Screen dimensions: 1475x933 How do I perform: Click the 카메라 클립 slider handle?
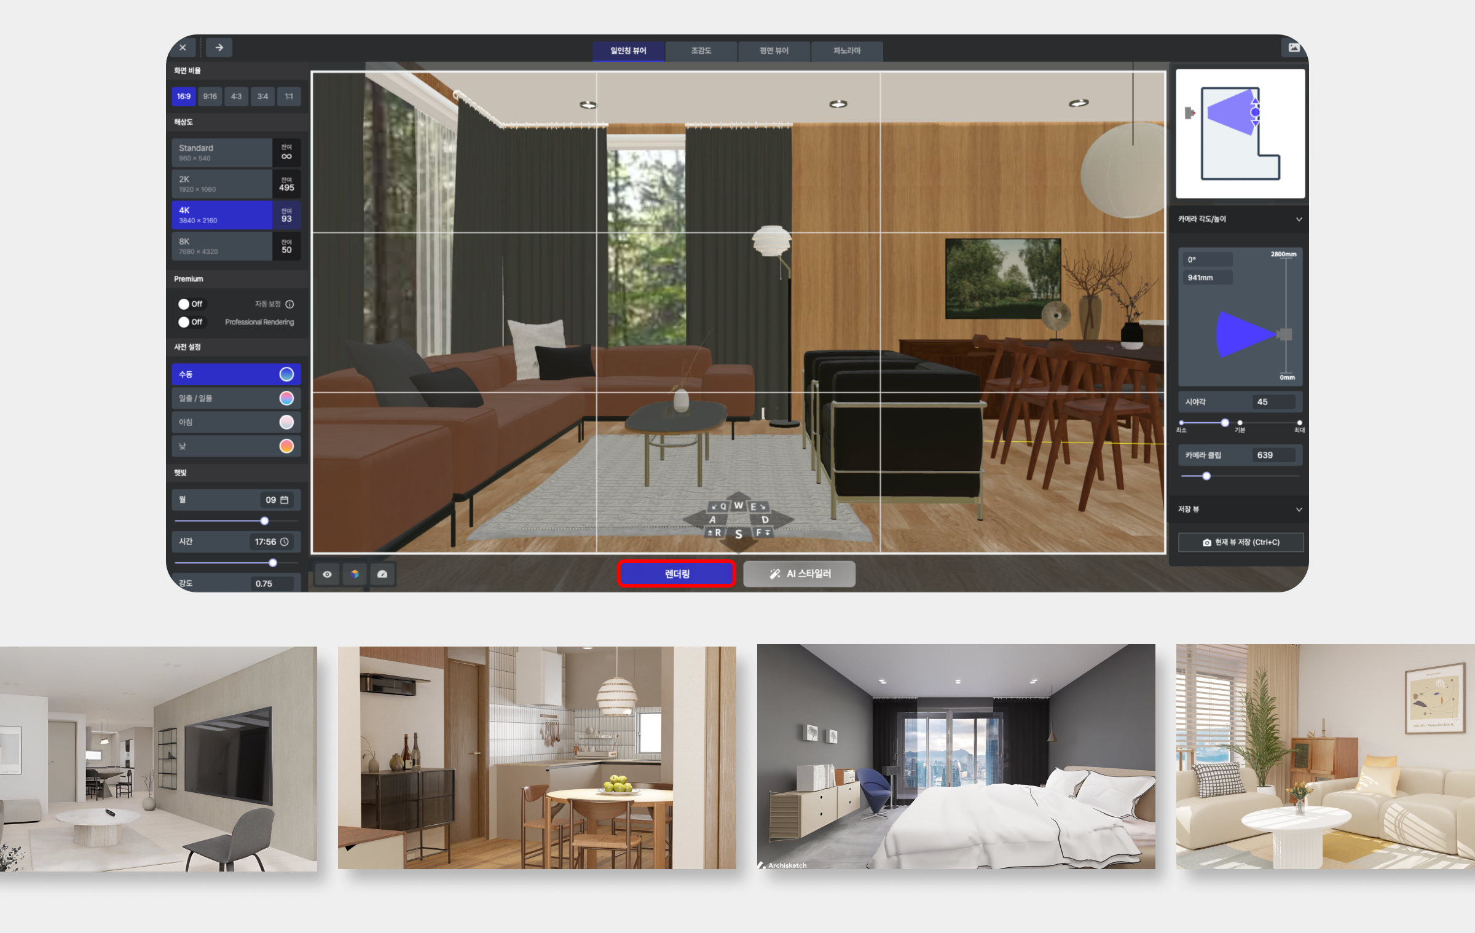pos(1206,476)
